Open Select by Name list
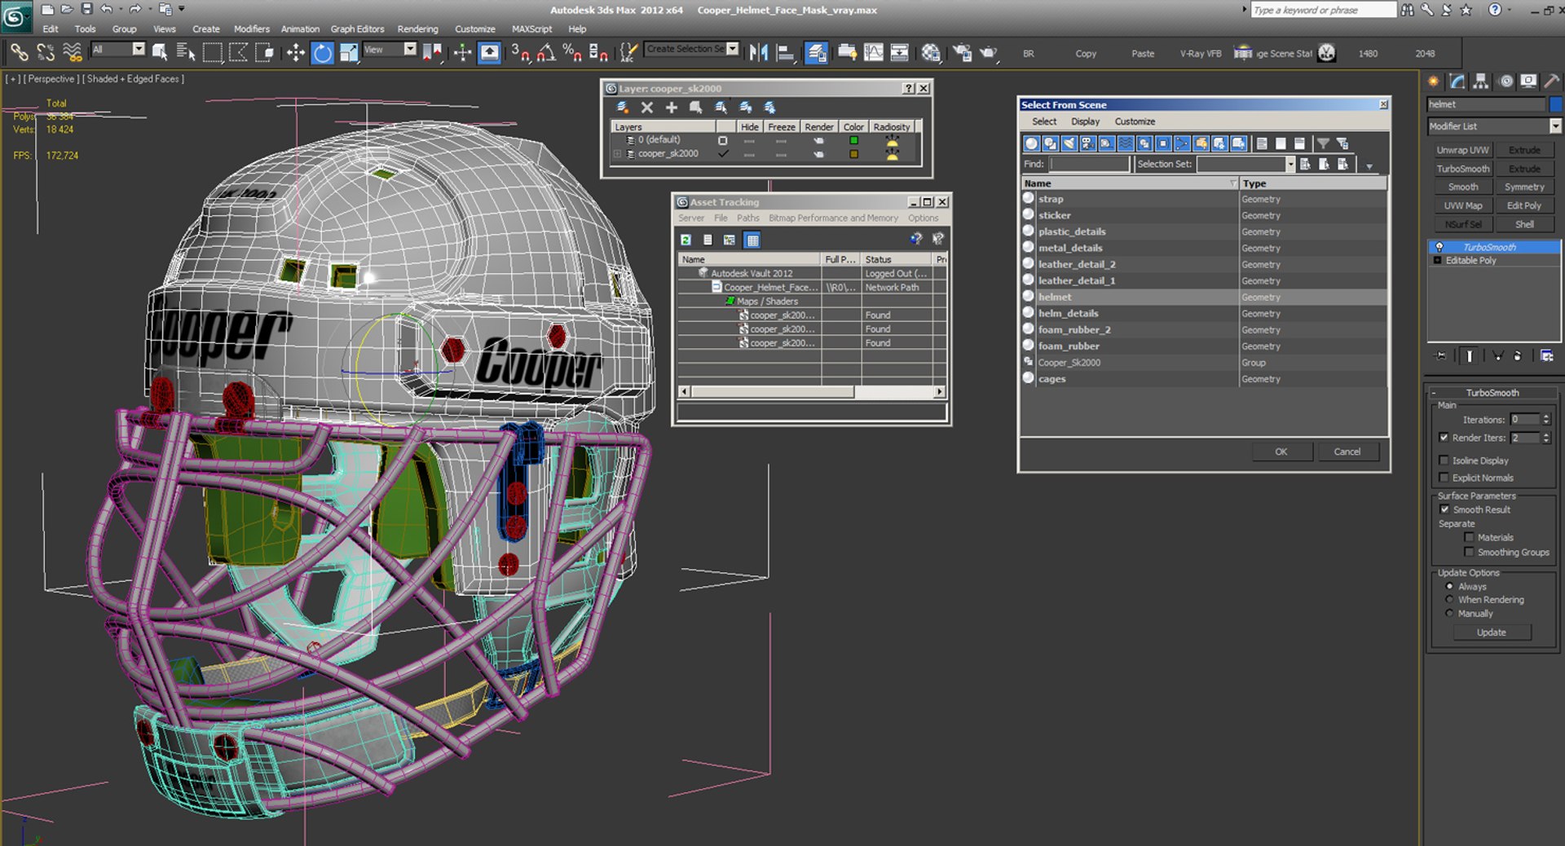Screen dimensions: 1565x846 [186, 53]
